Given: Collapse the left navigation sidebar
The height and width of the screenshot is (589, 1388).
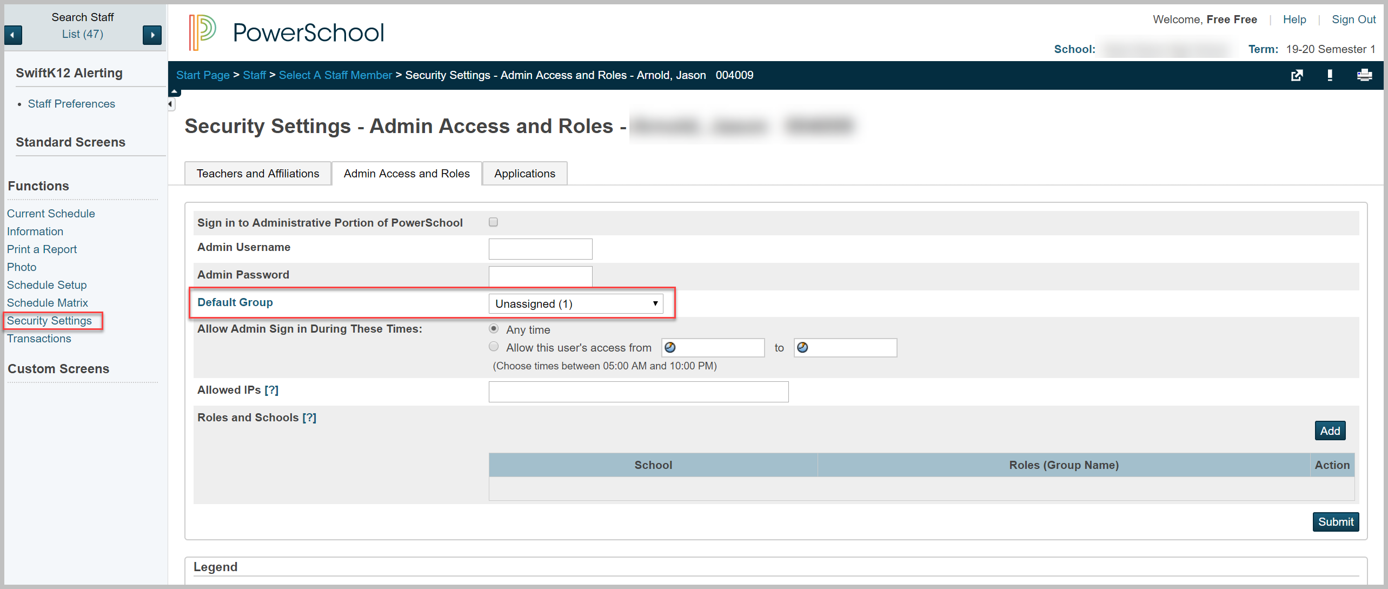Looking at the screenshot, I should click(x=171, y=104).
